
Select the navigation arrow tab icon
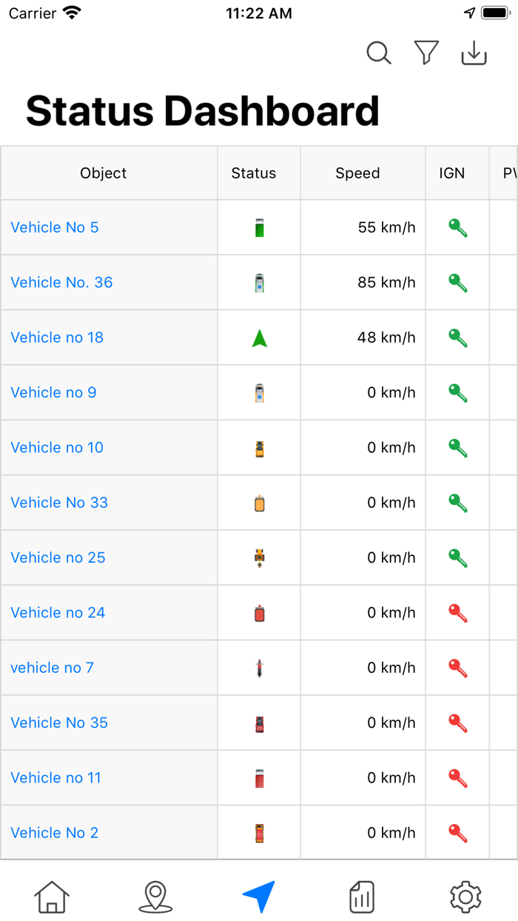click(x=258, y=896)
